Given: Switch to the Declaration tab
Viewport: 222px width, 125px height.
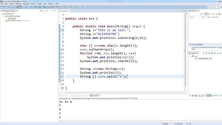Looking at the screenshot, I should click(83, 96).
